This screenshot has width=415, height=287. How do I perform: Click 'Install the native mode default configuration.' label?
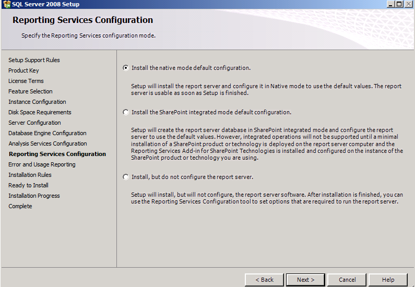(191, 68)
